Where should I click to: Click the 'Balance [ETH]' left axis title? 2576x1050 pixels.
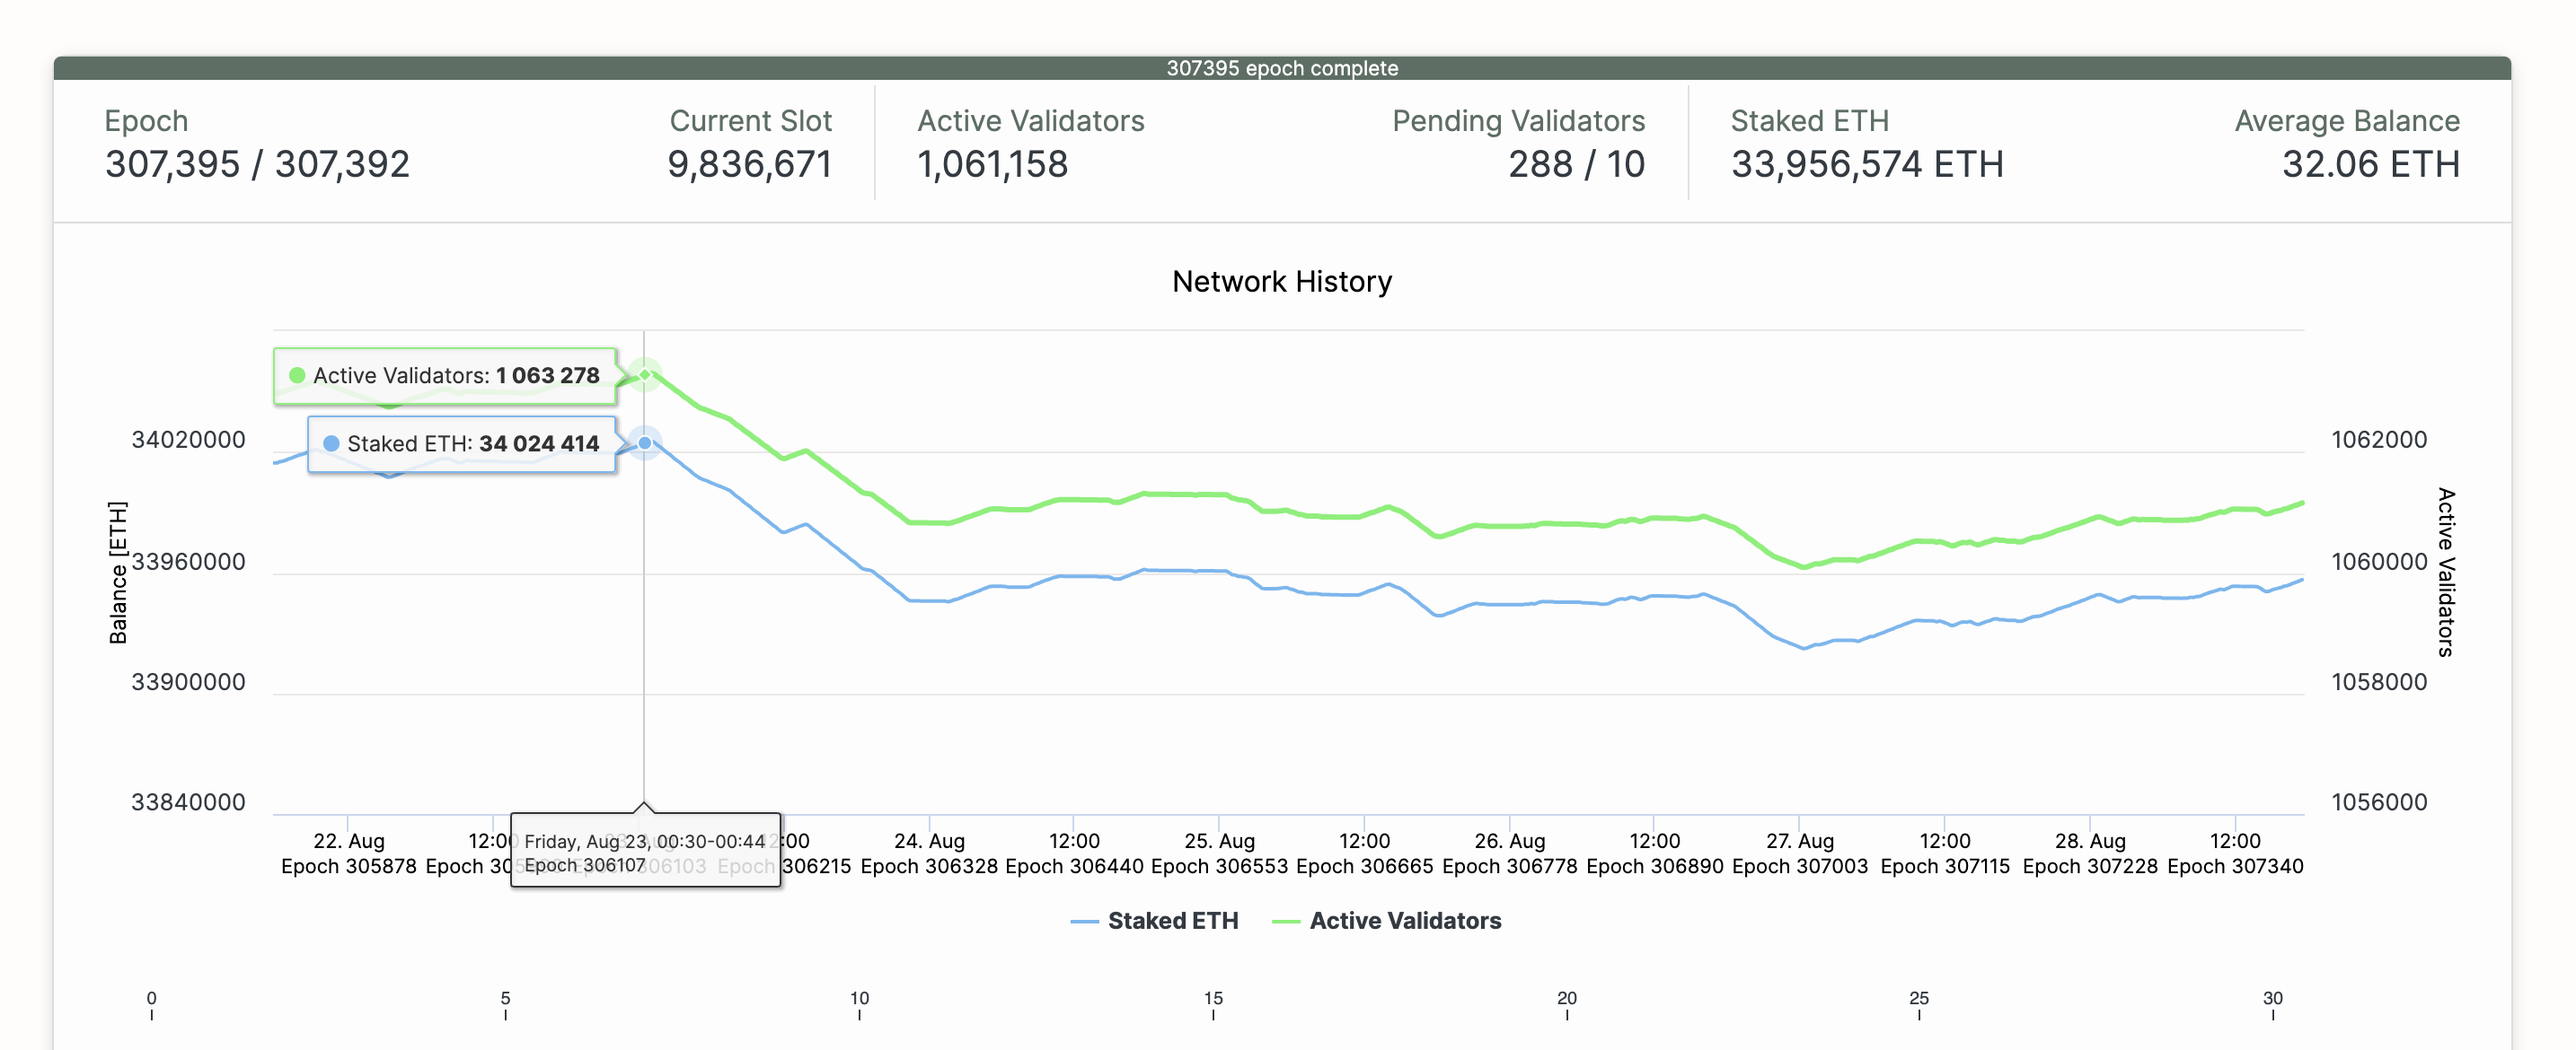tap(118, 573)
